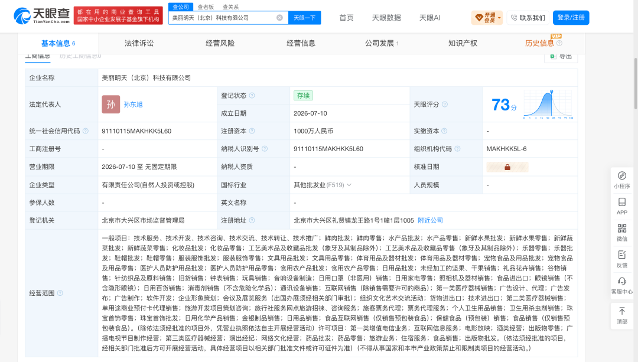
Task: Open the 小程序 sidebar icon
Action: click(621, 180)
